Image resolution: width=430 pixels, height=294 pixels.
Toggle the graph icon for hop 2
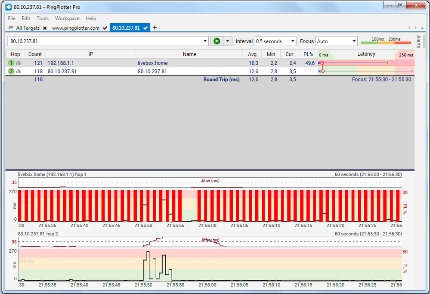click(19, 71)
